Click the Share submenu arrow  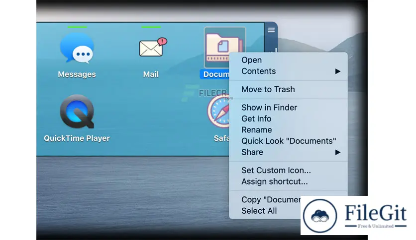(x=337, y=152)
